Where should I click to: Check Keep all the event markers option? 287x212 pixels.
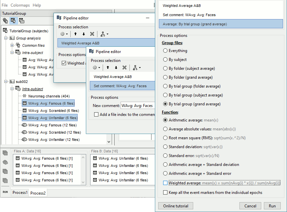tap(165, 193)
